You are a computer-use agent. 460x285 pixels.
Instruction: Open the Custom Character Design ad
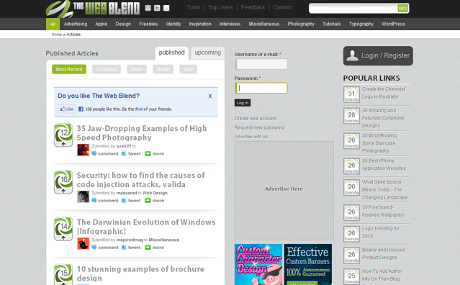[x=258, y=264]
